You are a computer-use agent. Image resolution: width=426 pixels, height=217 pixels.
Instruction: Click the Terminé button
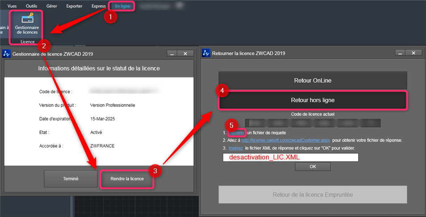coord(71,179)
